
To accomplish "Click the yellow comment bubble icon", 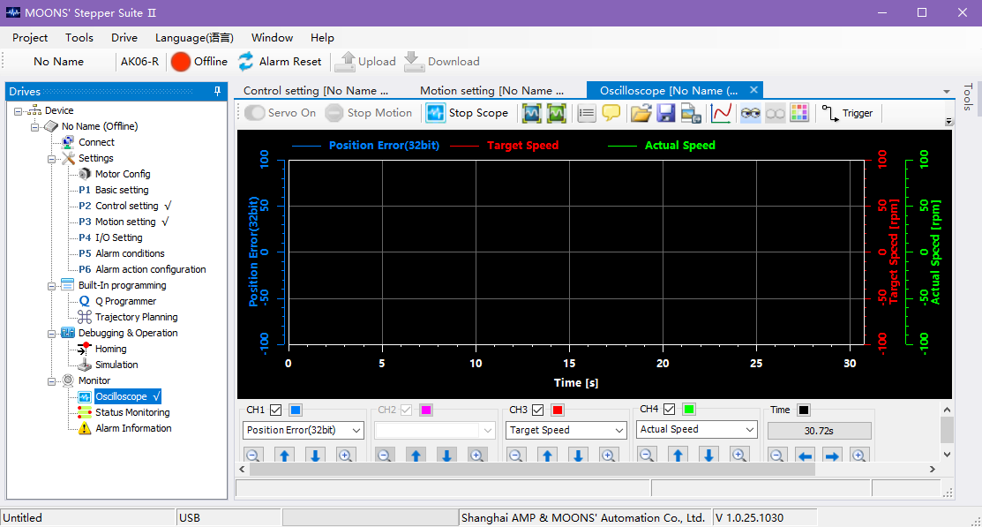I will pos(611,113).
